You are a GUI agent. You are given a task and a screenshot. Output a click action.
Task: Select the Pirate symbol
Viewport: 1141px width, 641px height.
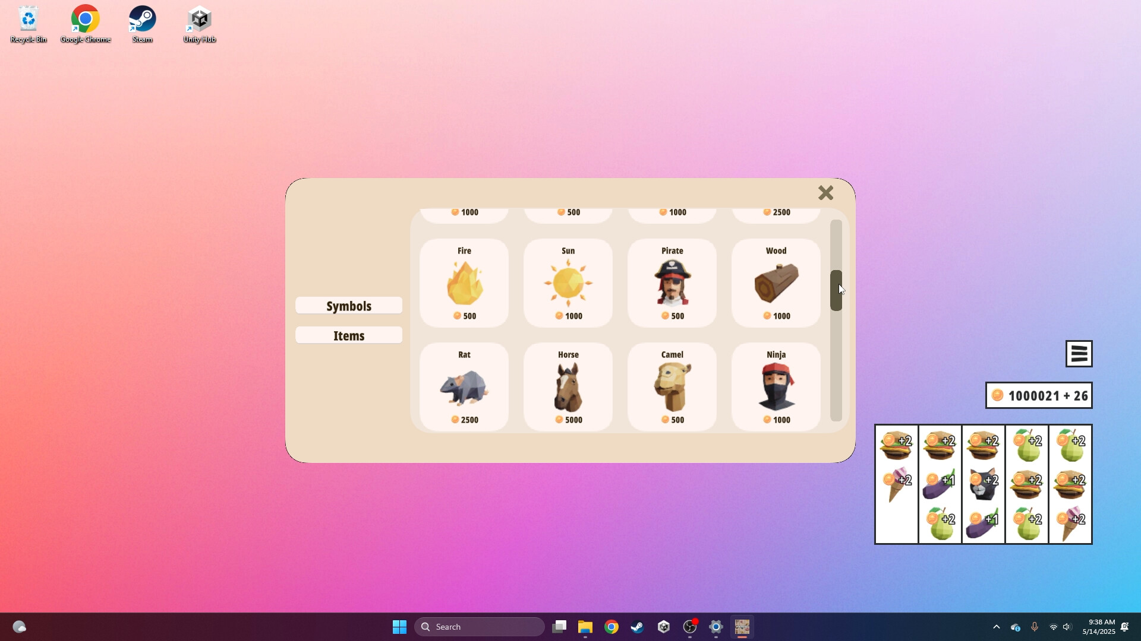[x=672, y=283]
